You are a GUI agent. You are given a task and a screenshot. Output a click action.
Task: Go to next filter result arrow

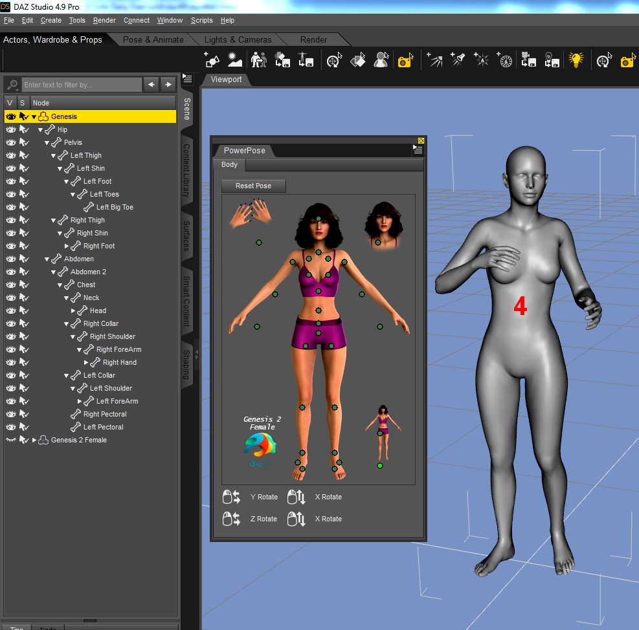(x=168, y=84)
